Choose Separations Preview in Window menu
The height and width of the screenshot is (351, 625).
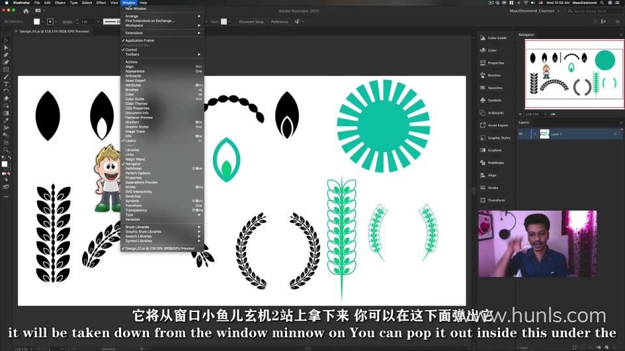click(162, 182)
